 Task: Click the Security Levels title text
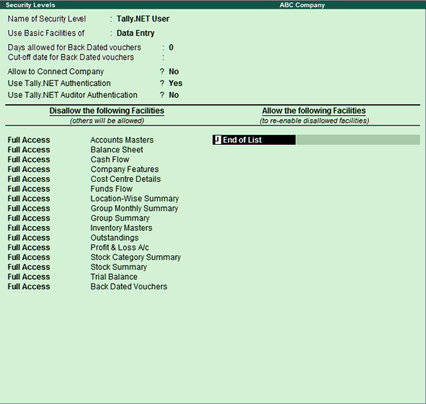point(30,5)
